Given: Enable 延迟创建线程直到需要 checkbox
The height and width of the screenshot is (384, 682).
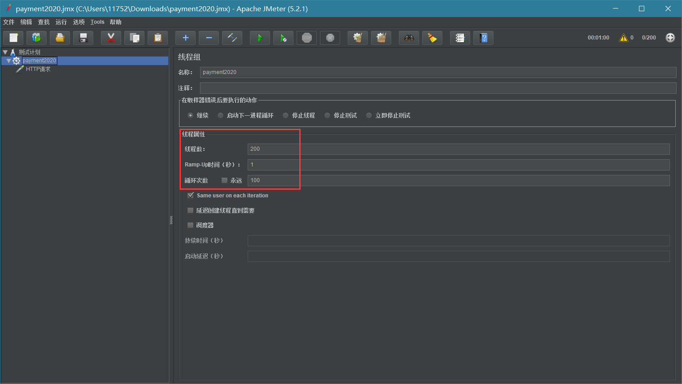Looking at the screenshot, I should point(190,210).
